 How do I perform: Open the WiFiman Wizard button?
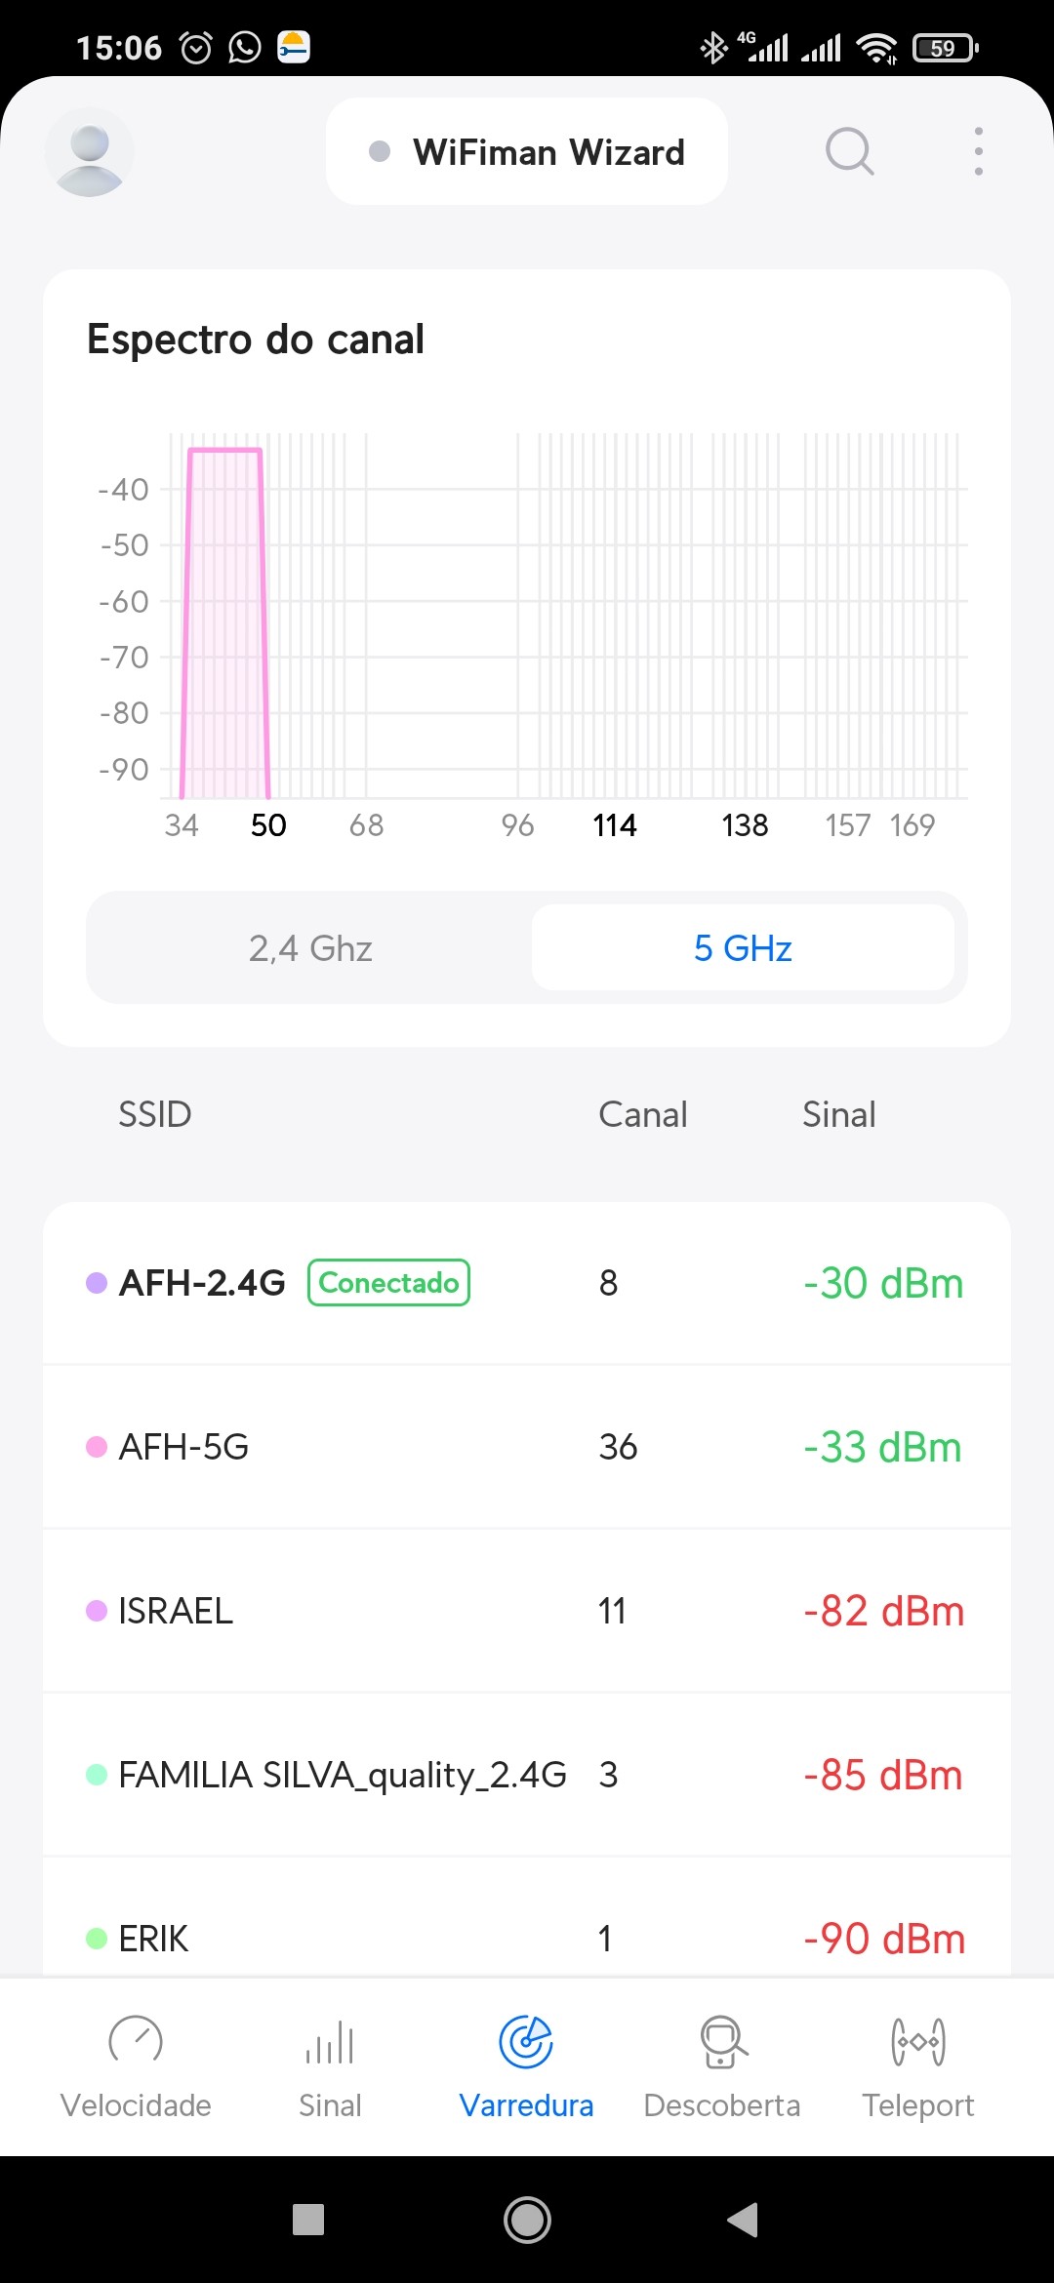pyautogui.click(x=527, y=152)
